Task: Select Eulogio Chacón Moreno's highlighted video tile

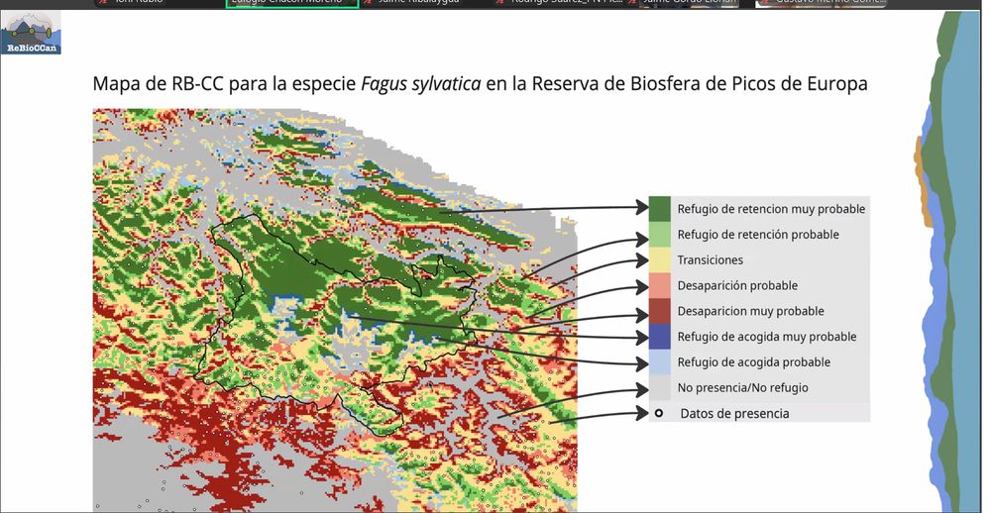Action: click(292, 4)
